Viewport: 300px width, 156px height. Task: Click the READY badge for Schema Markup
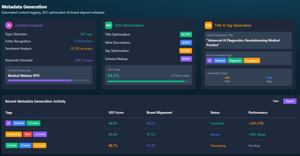[186, 59]
